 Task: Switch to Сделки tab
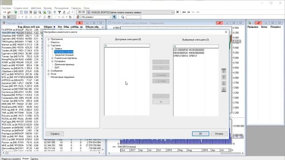click(x=34, y=159)
